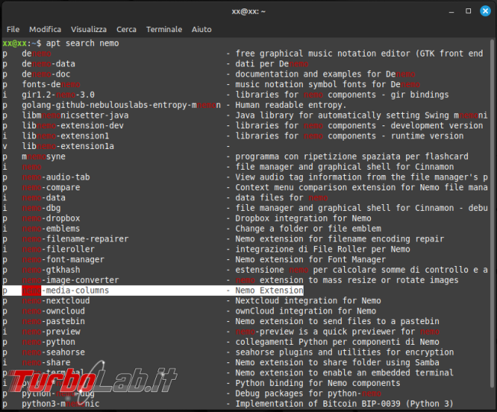
Task: Open the File menu
Action: [x=13, y=30]
